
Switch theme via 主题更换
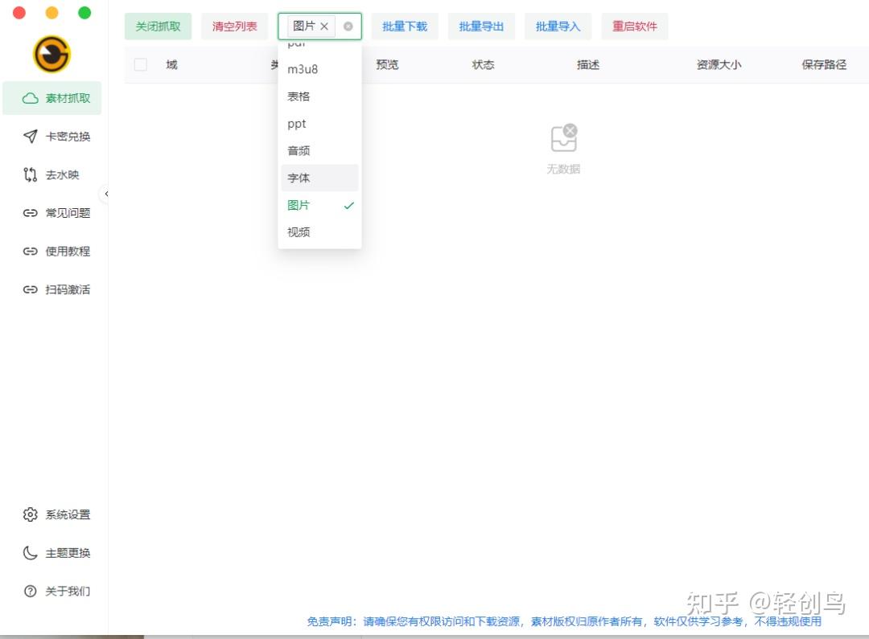pos(52,553)
